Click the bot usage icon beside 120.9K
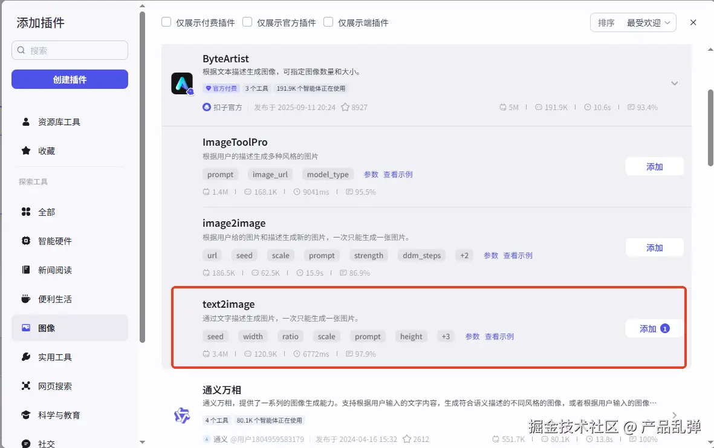 click(248, 354)
